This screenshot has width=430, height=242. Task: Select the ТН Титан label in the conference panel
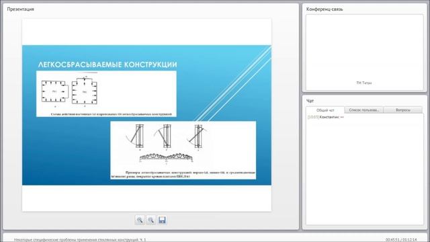(364, 83)
